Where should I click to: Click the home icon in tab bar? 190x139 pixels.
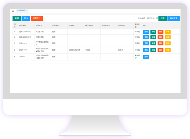[x=13, y=11]
